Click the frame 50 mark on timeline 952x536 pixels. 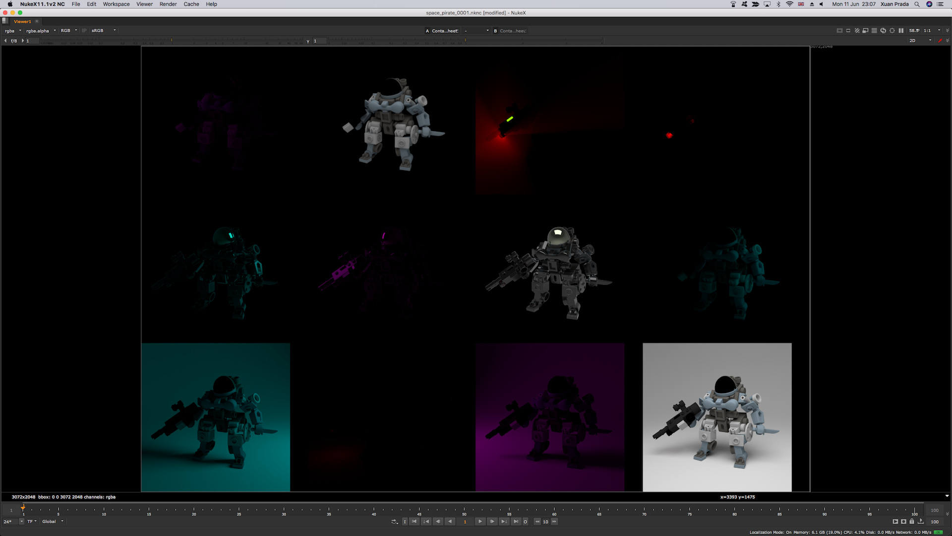point(464,511)
